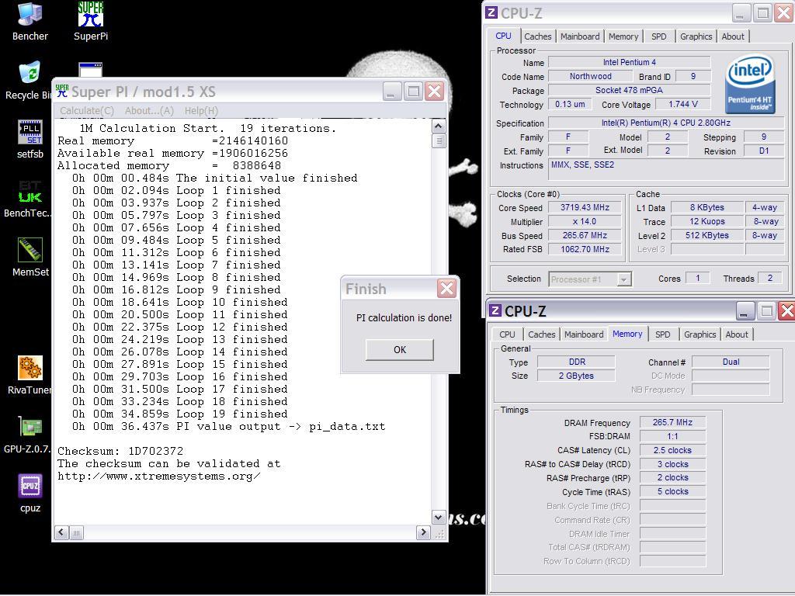Click the Northwood code name field
This screenshot has width=795, height=596.
point(590,76)
